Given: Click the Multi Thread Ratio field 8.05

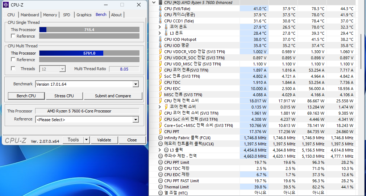Looking at the screenshot, I should pyautogui.click(x=124, y=69).
